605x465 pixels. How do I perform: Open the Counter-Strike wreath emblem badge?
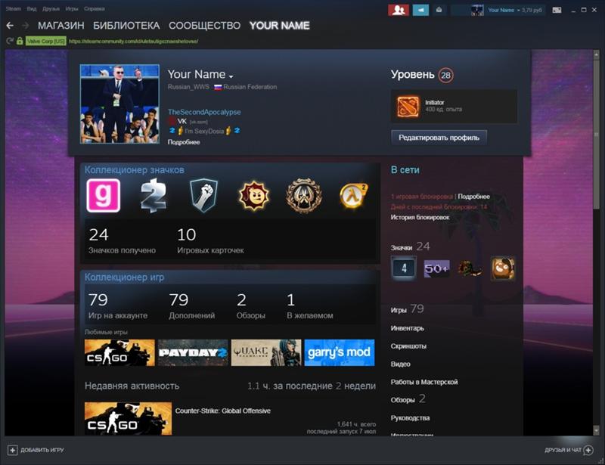(304, 196)
